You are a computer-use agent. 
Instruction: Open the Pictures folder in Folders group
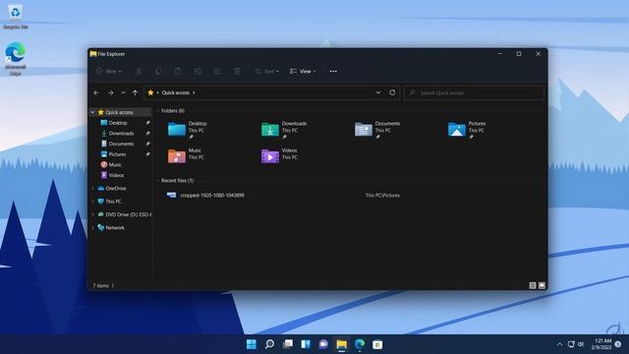[468, 130]
